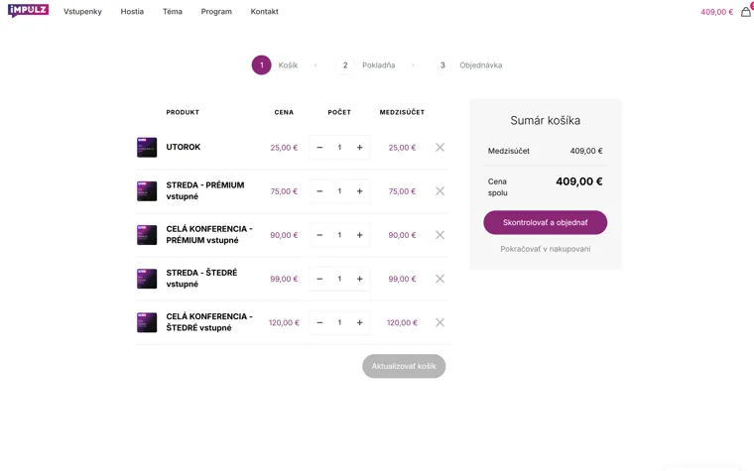The height and width of the screenshot is (471, 754).
Task: Select the 25,00 € price in CENA column
Action: pyautogui.click(x=284, y=148)
